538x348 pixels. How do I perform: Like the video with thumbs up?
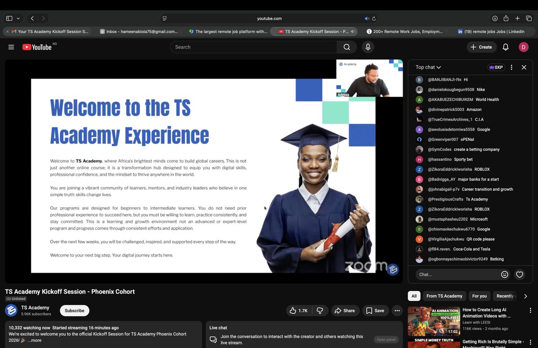[x=298, y=310]
